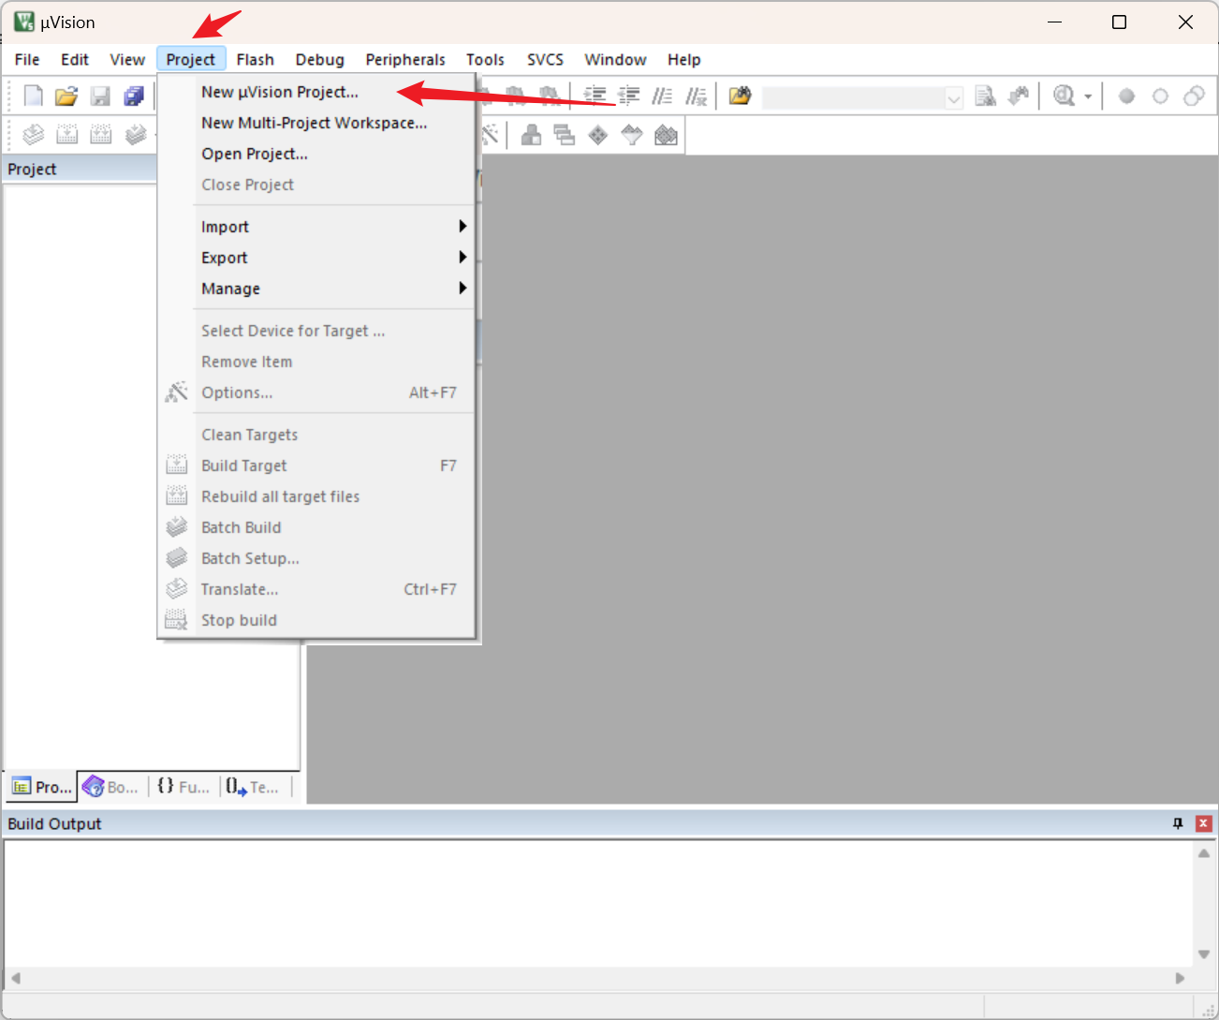Screen dimensions: 1219x1020
Task: Click the Select Software Packs icon
Action: [632, 135]
